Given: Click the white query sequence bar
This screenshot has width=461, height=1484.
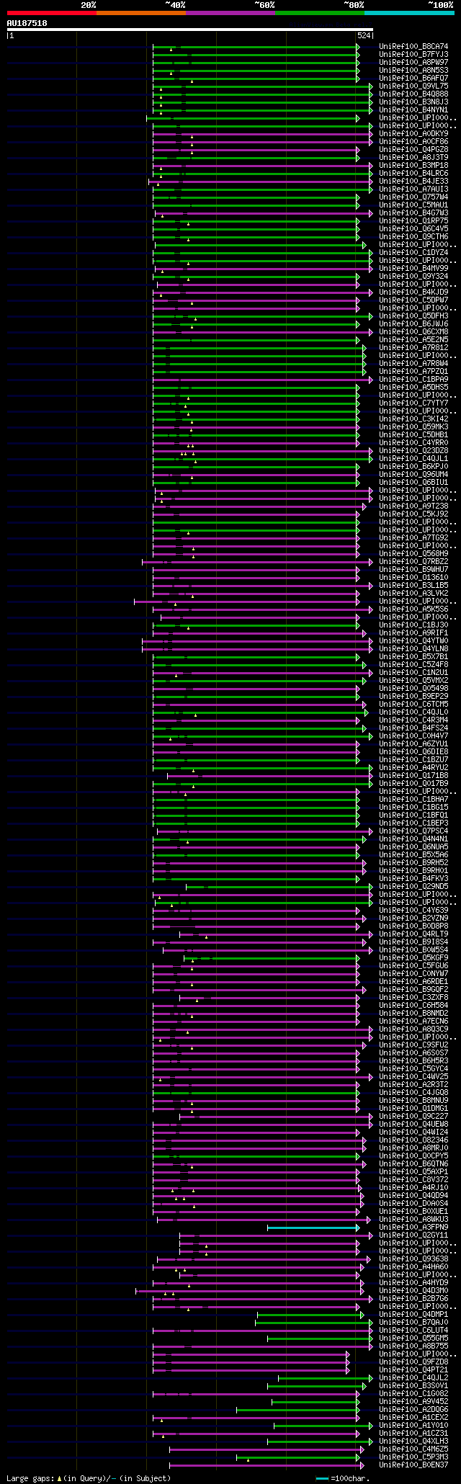Looking at the screenshot, I should 189,30.
